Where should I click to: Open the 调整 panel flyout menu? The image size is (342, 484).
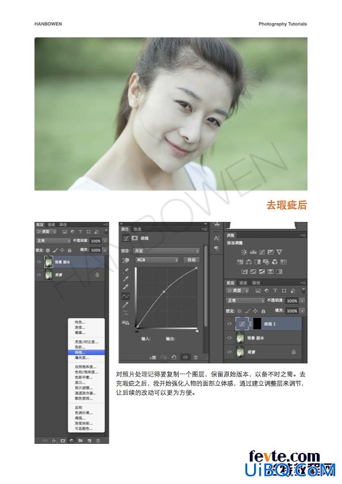(303, 235)
